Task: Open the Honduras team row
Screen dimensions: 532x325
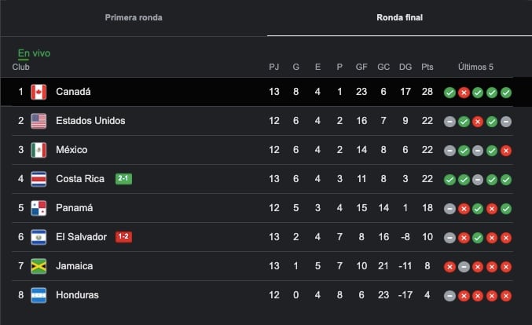Action: 77,295
